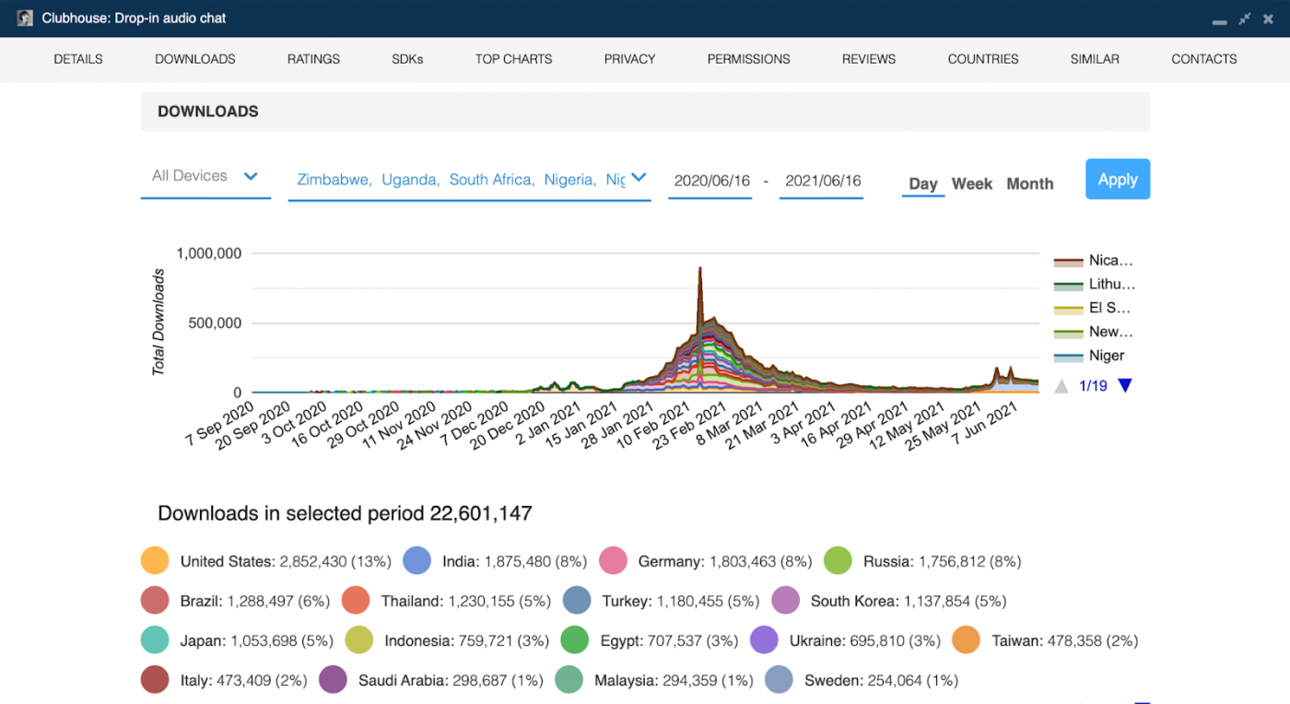The width and height of the screenshot is (1290, 704).
Task: Open the DETAILS tab
Action: coord(78,59)
